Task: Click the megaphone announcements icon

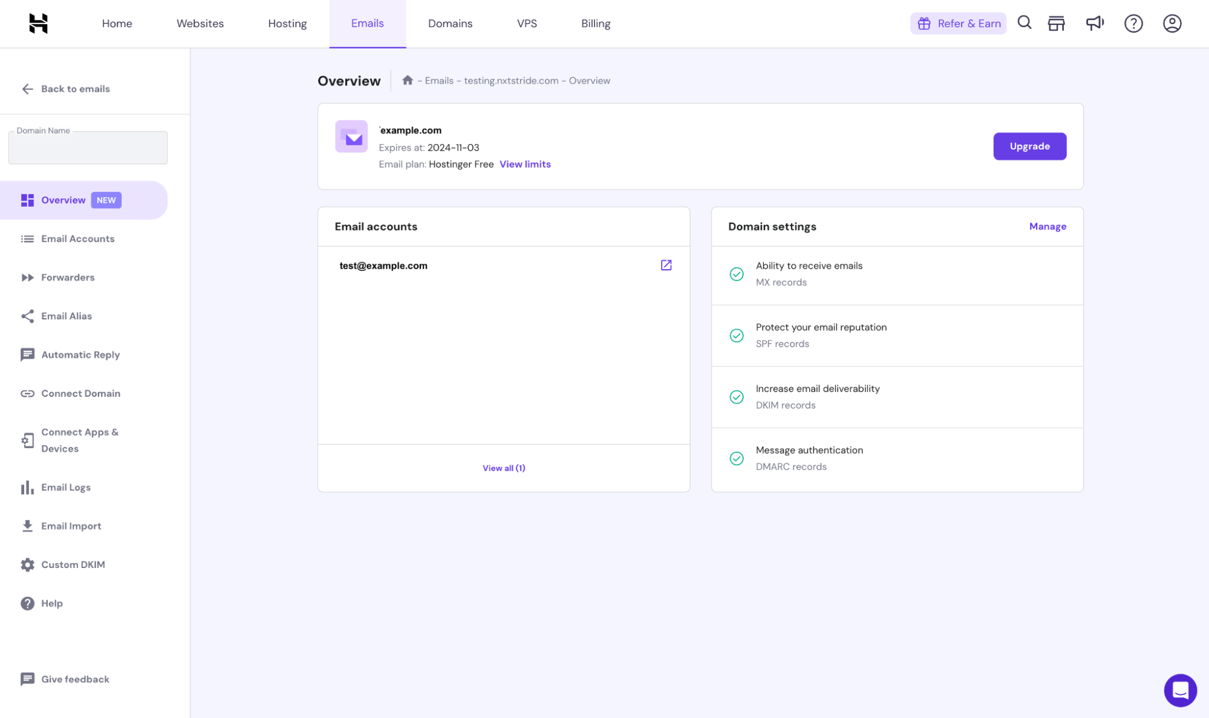Action: coord(1095,23)
